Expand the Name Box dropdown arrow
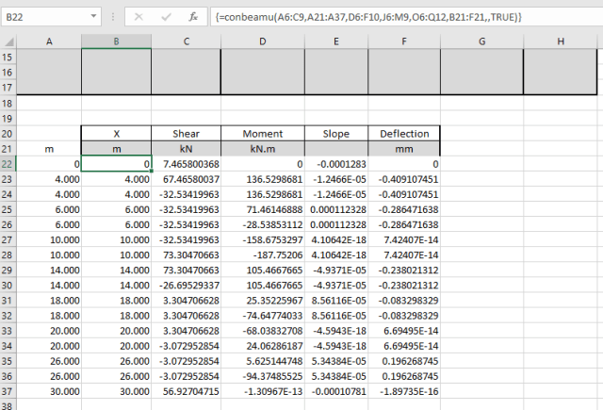The image size is (603, 410). 92,17
